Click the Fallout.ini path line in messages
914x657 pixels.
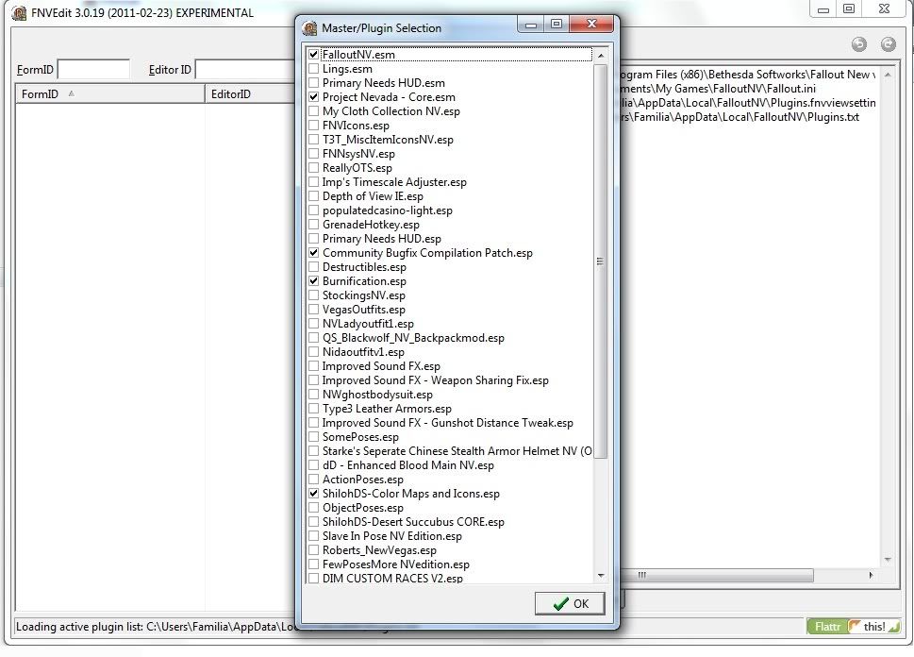[x=718, y=89]
